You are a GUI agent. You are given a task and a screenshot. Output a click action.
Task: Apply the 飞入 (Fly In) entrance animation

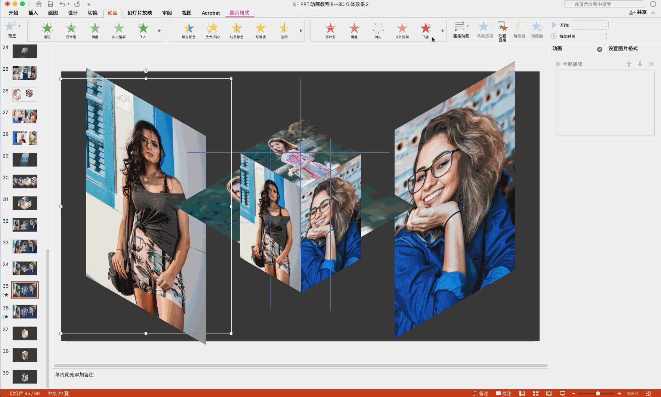[143, 30]
